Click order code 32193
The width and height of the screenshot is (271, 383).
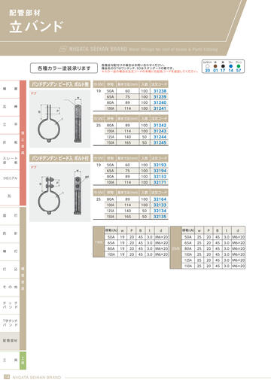[160, 165]
